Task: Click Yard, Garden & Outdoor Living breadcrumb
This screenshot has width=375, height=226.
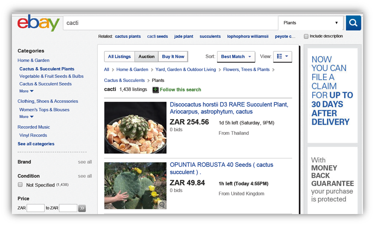Action: [186, 69]
